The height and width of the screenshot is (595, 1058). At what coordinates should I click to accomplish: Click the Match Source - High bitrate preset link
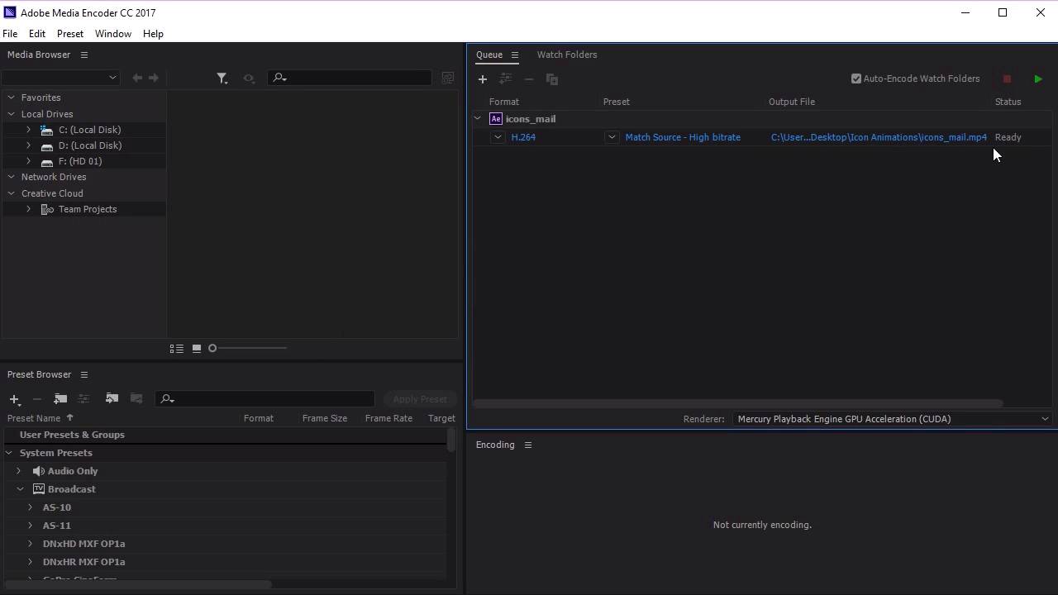point(682,137)
